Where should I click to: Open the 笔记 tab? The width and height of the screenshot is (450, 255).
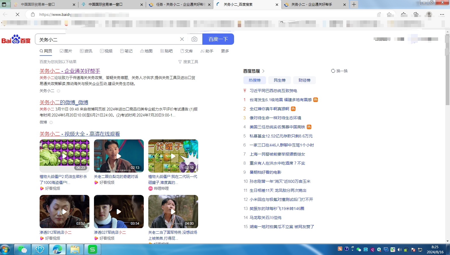click(126, 51)
